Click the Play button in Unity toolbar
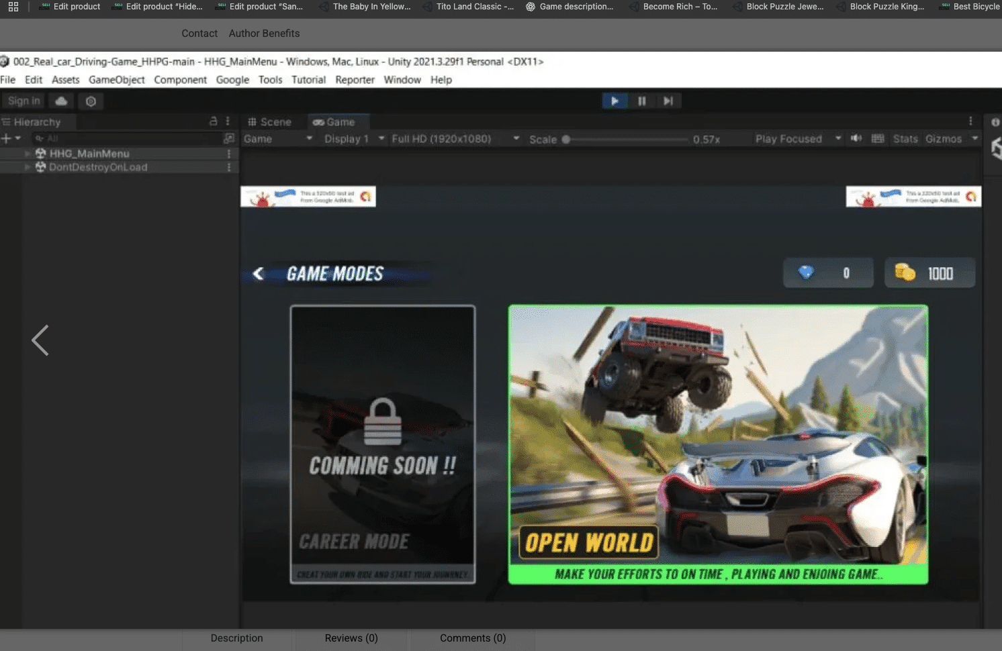 pos(614,101)
